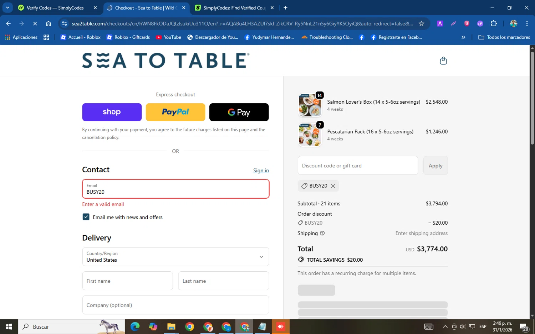View site information icon in address bar
Screen dimensions: 535x334
point(64,24)
